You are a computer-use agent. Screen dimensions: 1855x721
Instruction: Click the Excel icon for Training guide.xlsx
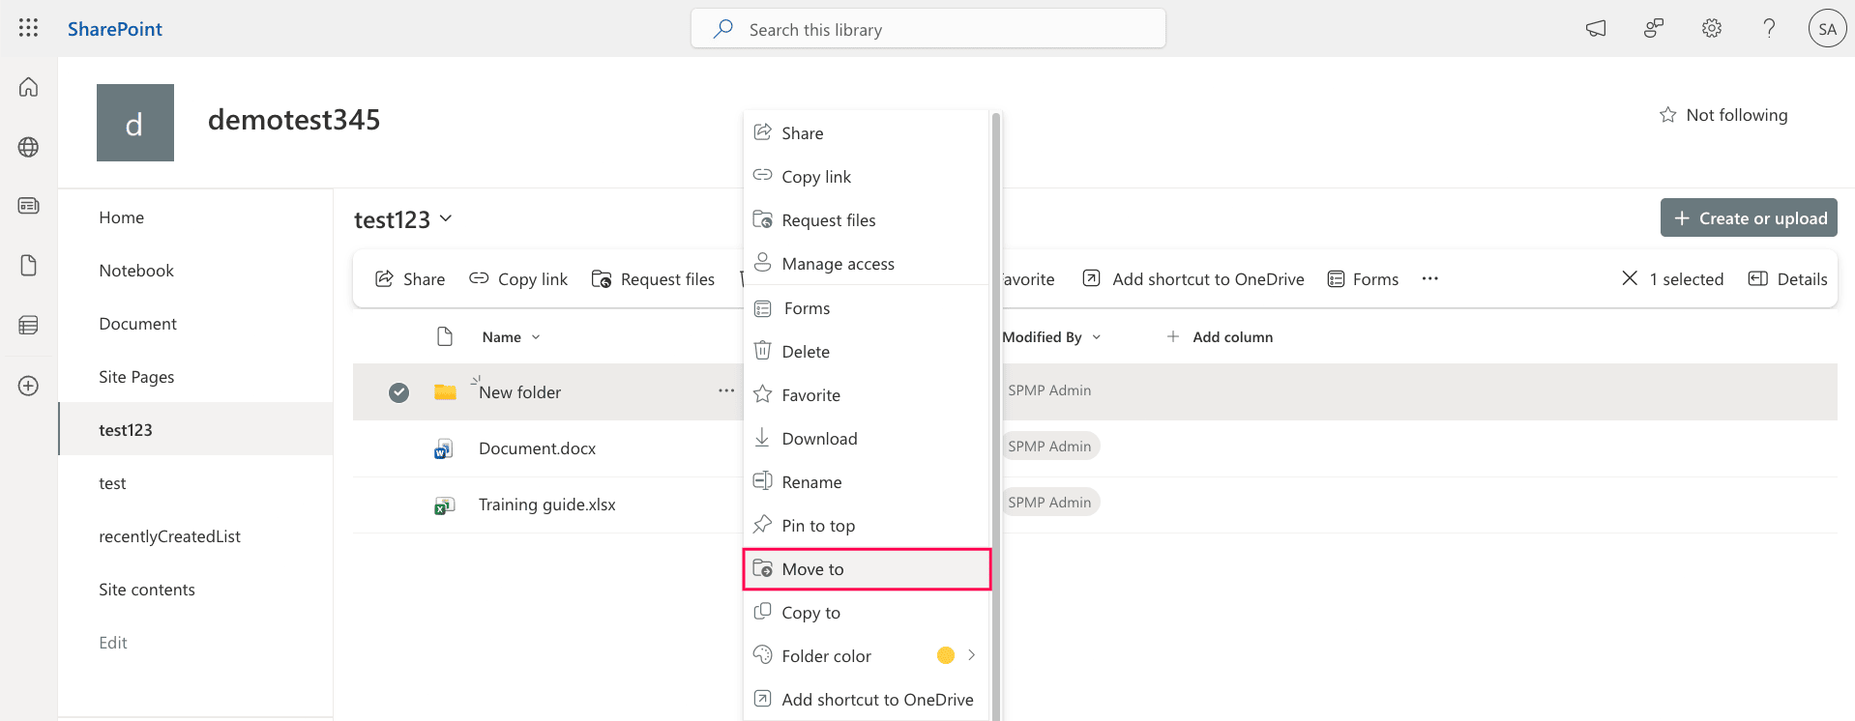point(444,505)
